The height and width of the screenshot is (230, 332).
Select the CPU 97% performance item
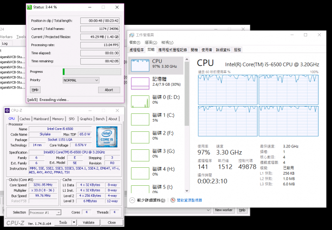point(156,65)
